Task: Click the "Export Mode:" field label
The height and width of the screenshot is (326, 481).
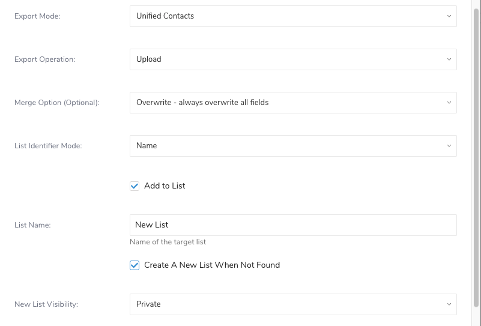Action: 37,16
